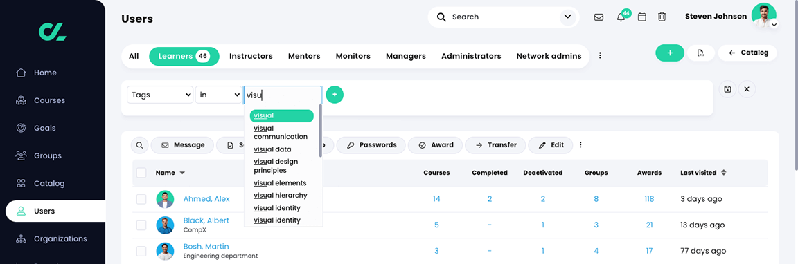Click the Passwords button
The height and width of the screenshot is (264, 798).
pos(371,145)
